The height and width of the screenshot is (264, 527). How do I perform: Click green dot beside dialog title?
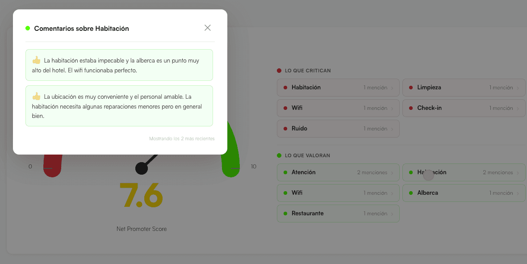[28, 28]
